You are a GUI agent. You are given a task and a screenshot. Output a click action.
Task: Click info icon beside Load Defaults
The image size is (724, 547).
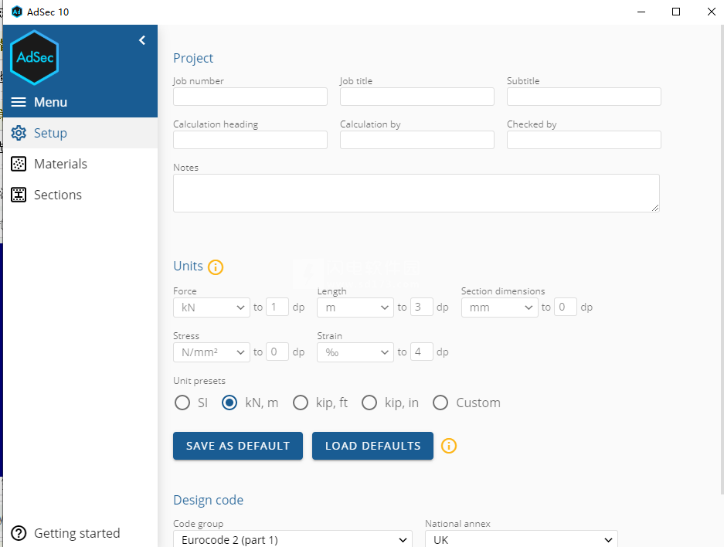pyautogui.click(x=449, y=446)
